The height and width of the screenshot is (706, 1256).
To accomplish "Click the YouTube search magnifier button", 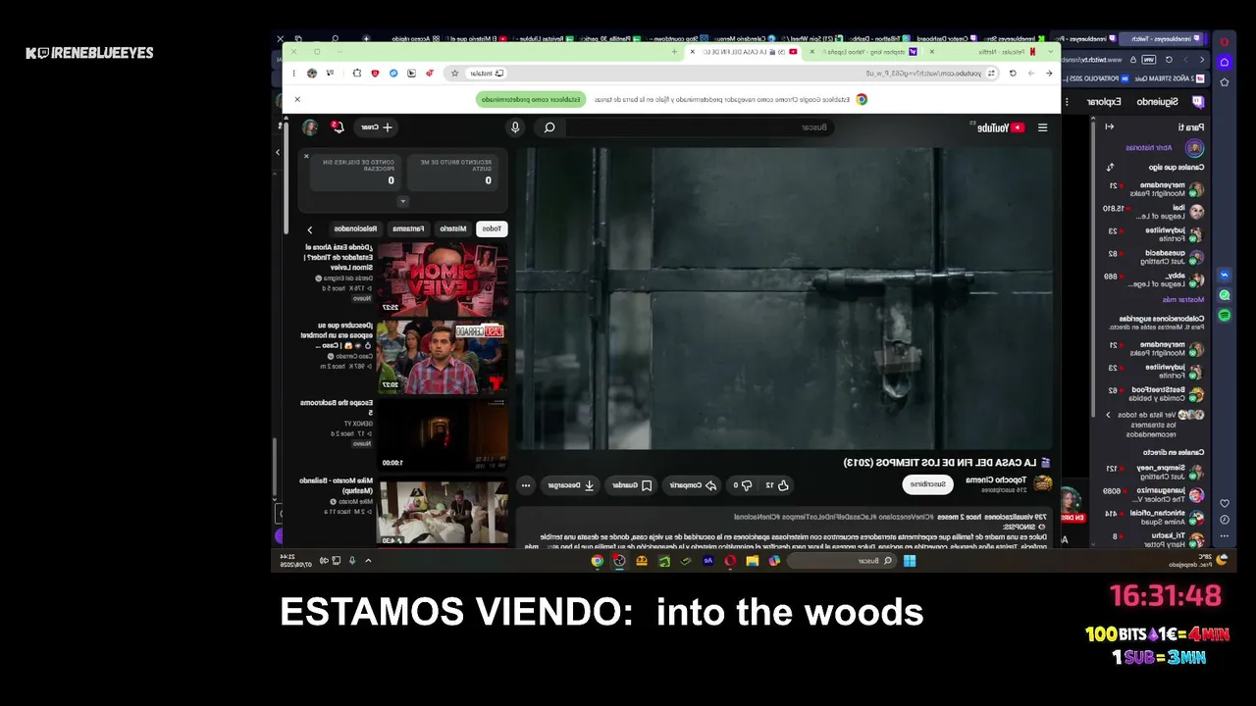I will point(549,127).
